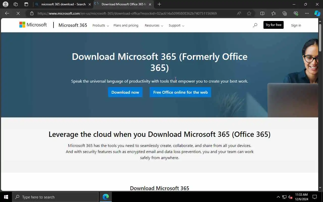Screen dimensions: 323x202
Task: Open the site search magnifier
Action: tap(255, 25)
